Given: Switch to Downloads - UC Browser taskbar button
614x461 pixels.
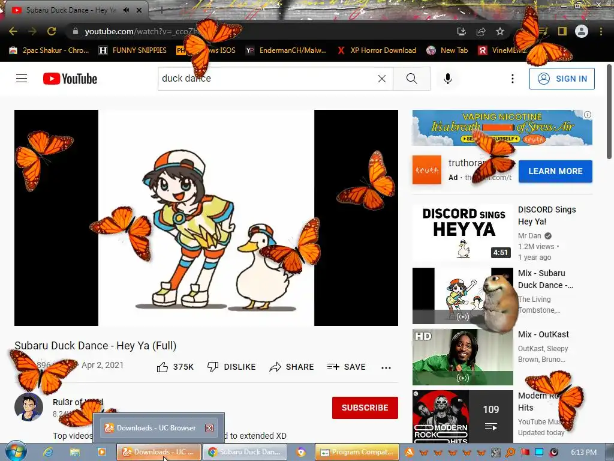Looking at the screenshot, I should (159, 452).
